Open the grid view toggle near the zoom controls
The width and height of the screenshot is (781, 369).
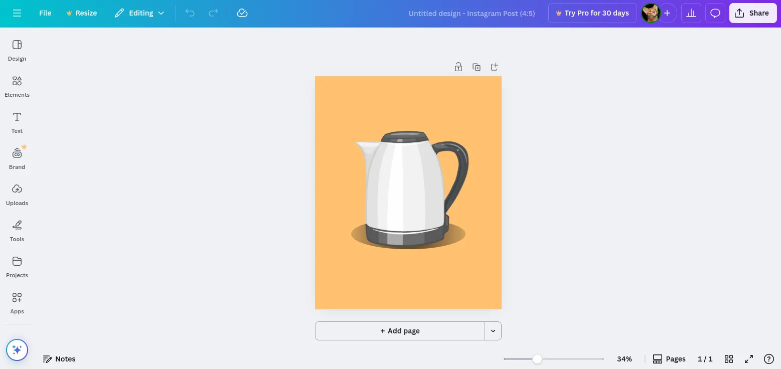[x=728, y=358]
